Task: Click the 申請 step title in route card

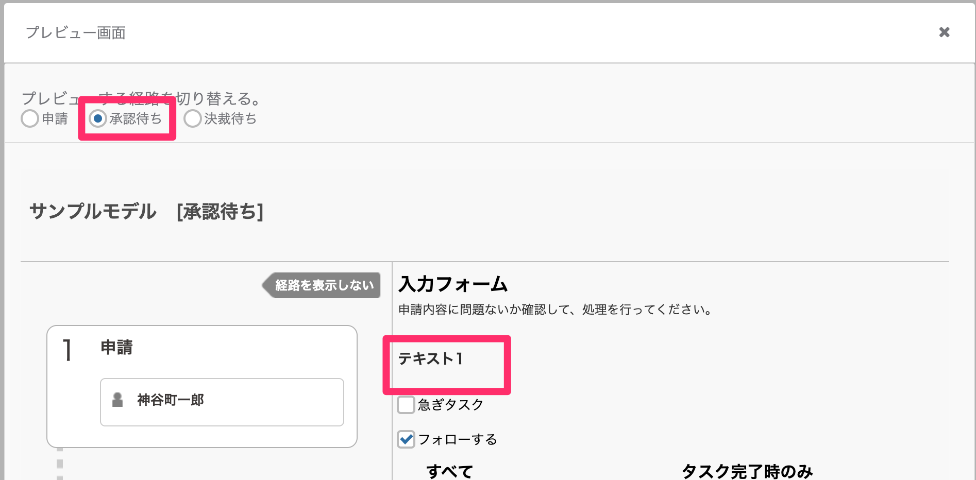Action: coord(116,347)
